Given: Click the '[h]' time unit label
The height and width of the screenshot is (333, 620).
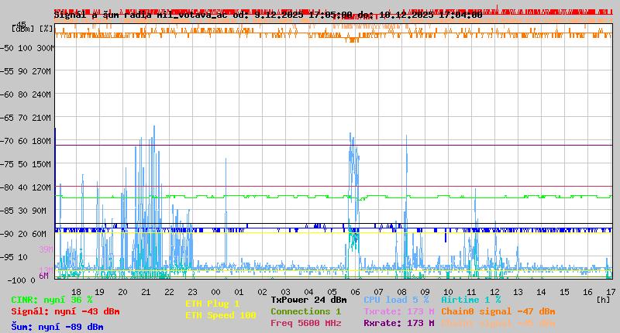Looking at the screenshot, I should 603,300.
